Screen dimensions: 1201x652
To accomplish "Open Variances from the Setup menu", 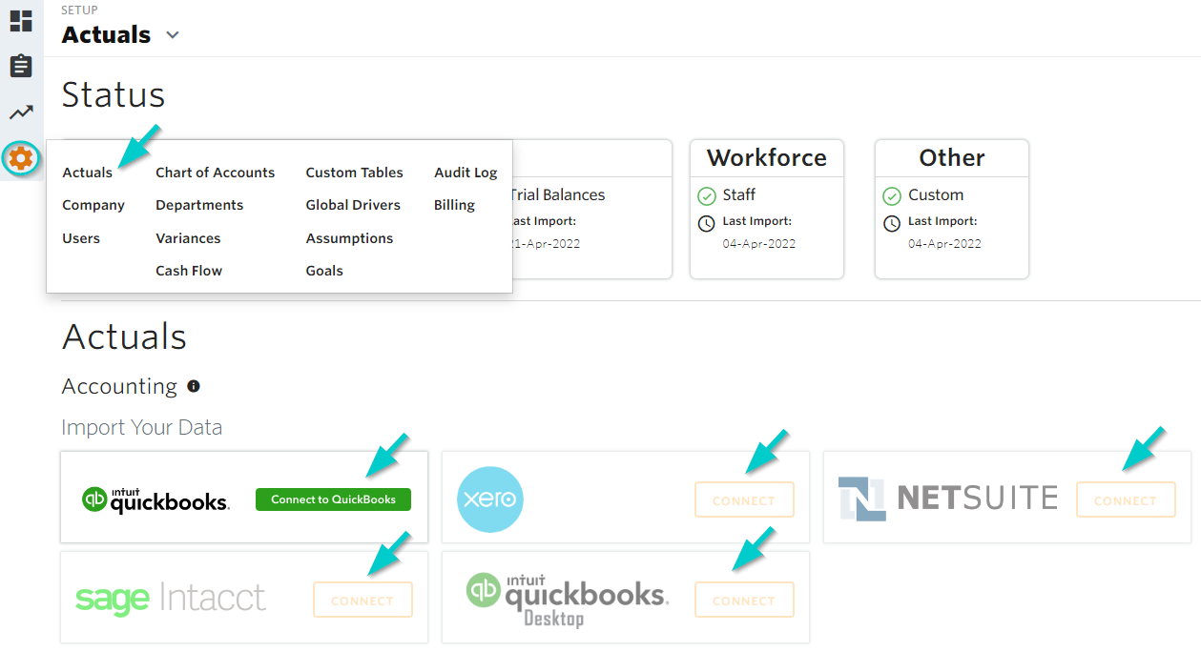I will tap(188, 238).
